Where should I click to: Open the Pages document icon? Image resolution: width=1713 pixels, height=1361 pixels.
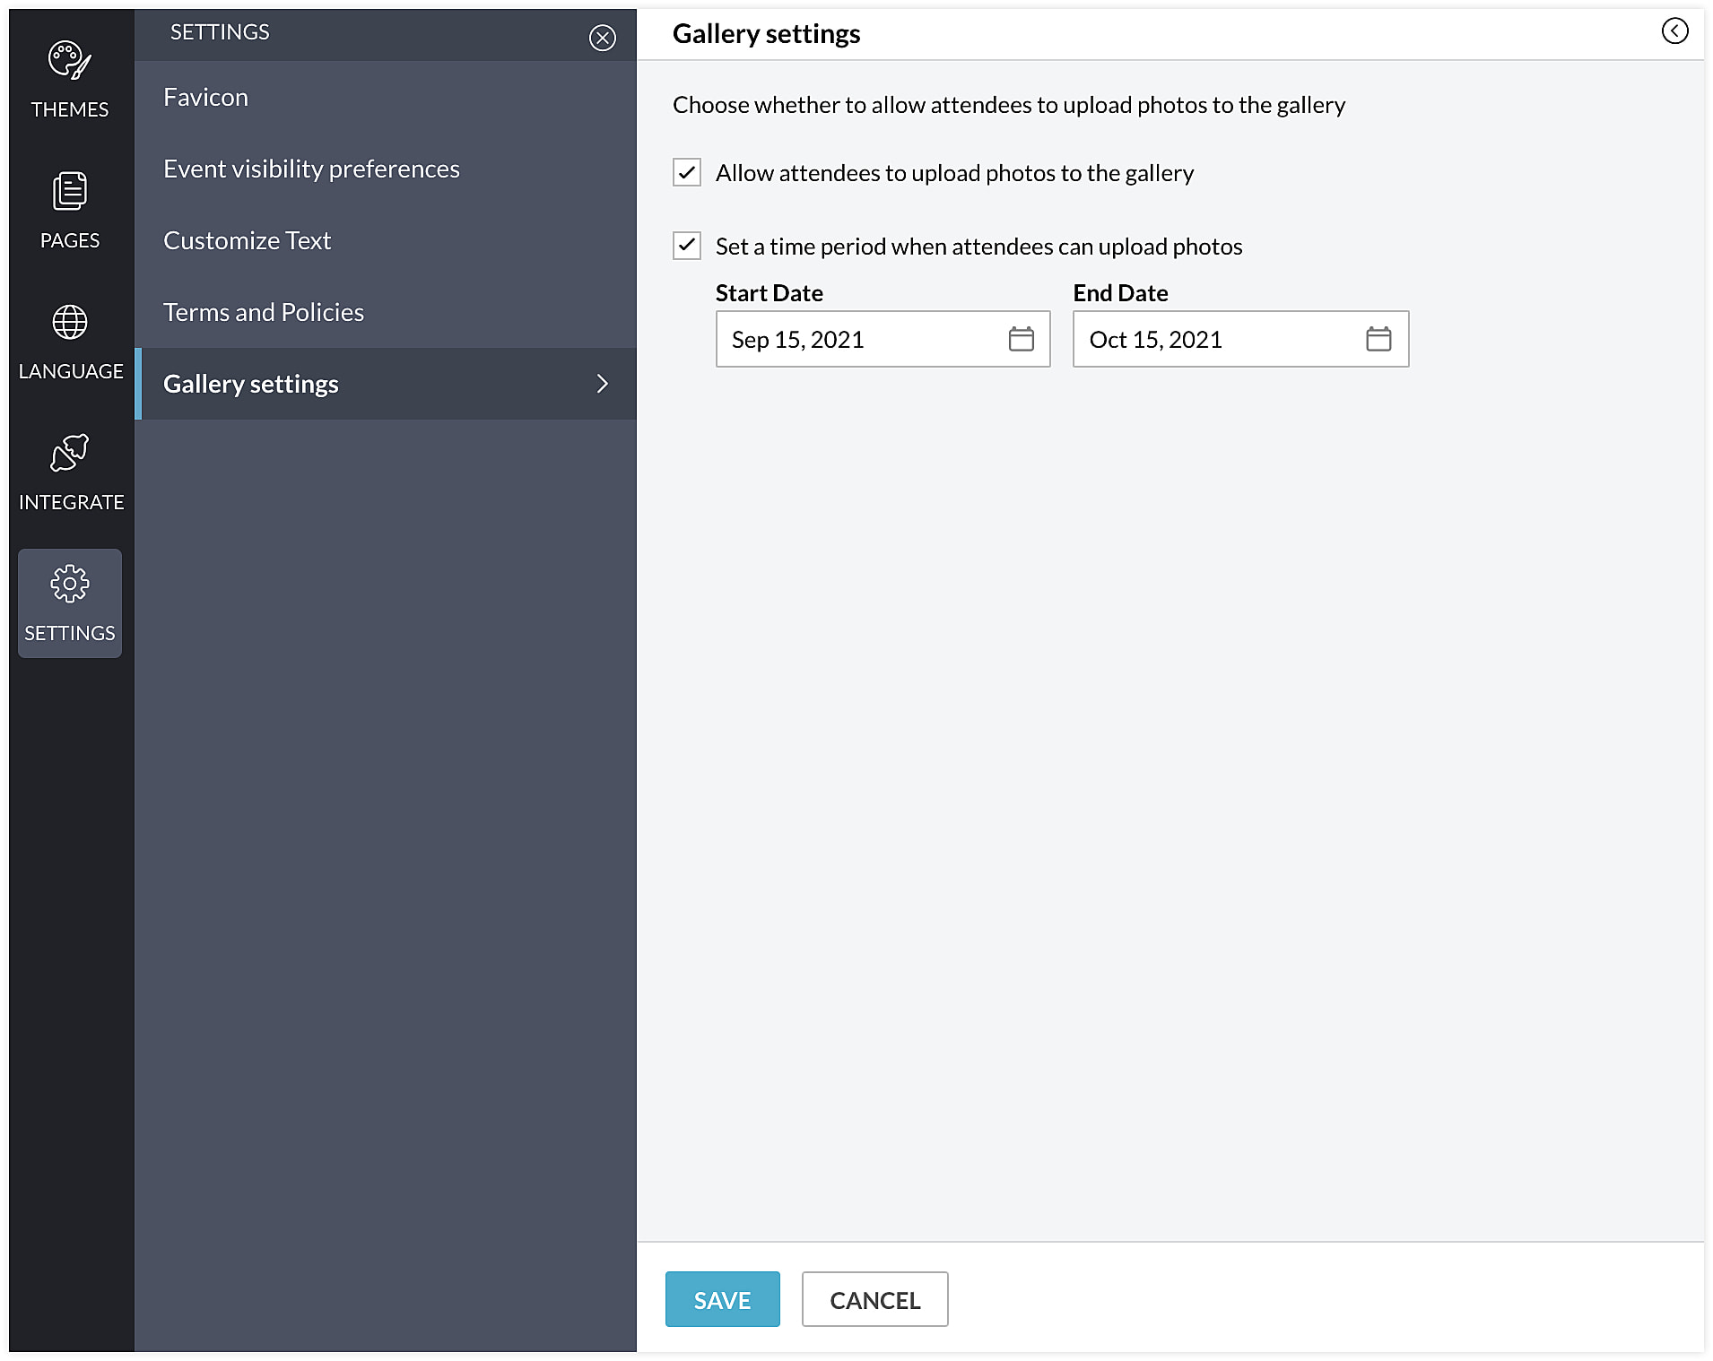click(x=69, y=191)
